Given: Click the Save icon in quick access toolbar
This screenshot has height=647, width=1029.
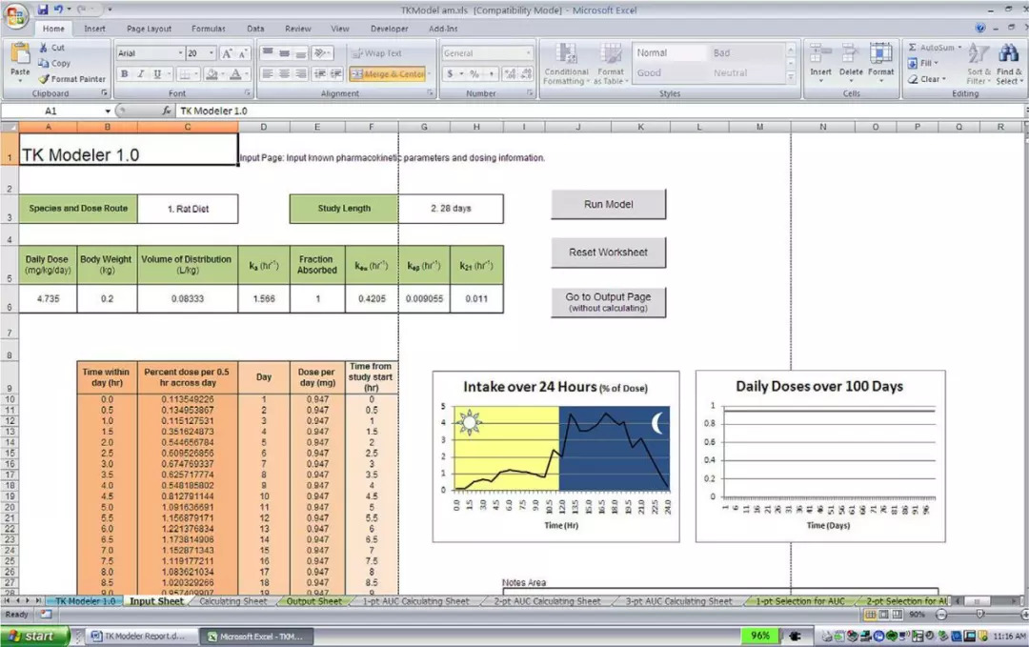Looking at the screenshot, I should pos(43,10).
